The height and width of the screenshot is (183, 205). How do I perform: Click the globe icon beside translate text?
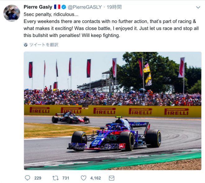click(x=26, y=45)
